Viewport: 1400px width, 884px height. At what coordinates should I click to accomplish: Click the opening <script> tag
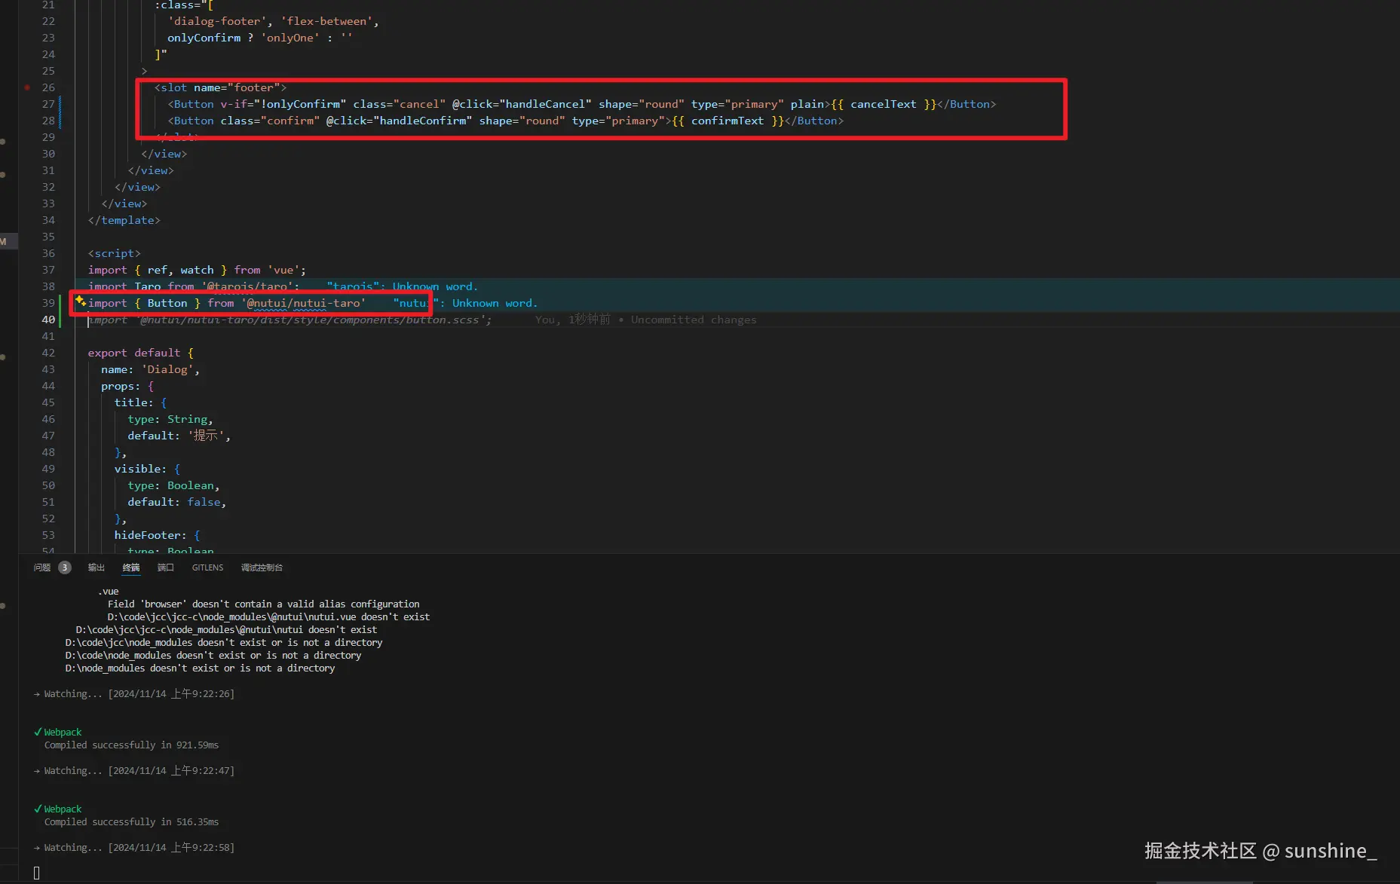(114, 253)
